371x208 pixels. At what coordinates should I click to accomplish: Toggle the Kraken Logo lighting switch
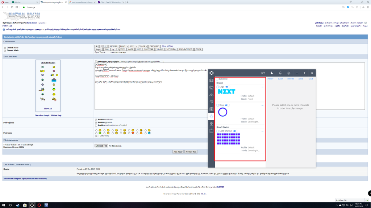point(228,87)
